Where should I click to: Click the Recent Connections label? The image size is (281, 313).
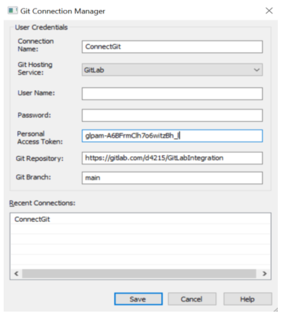(x=42, y=202)
